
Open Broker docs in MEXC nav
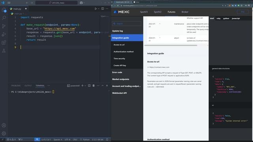185,12
